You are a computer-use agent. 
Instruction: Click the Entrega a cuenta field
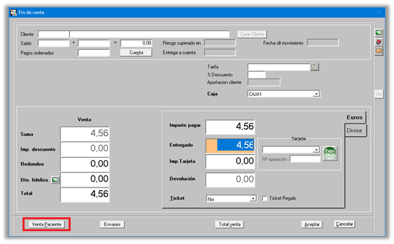[x=220, y=53]
